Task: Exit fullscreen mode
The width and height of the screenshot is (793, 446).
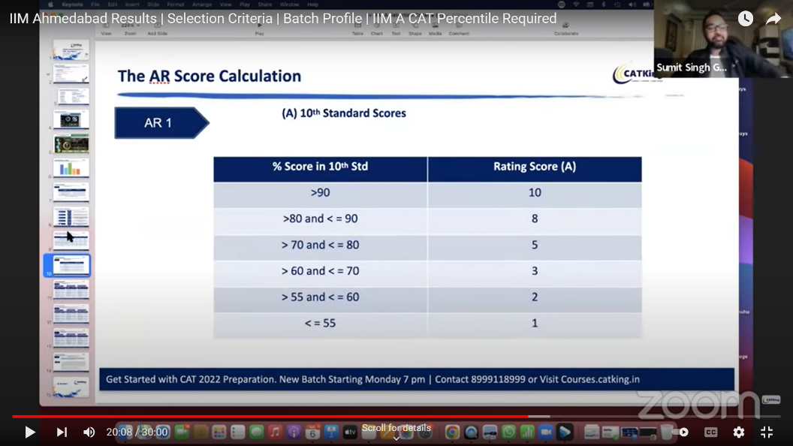Action: pos(767,432)
